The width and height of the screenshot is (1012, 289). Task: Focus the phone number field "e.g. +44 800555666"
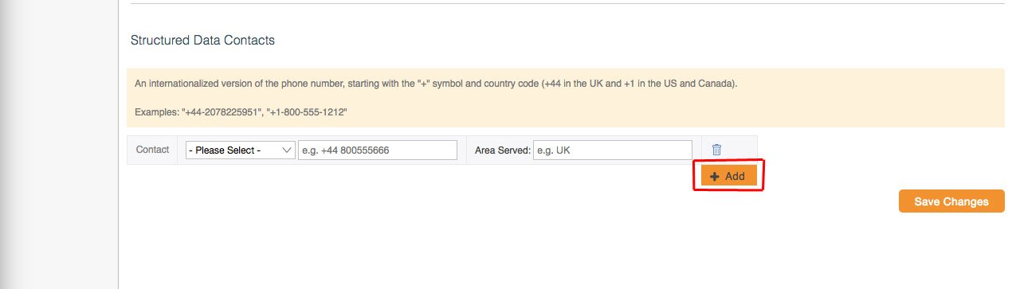[x=378, y=150]
